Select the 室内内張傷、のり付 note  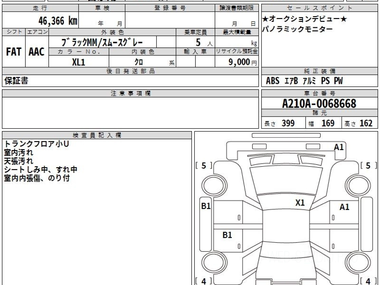point(37,178)
